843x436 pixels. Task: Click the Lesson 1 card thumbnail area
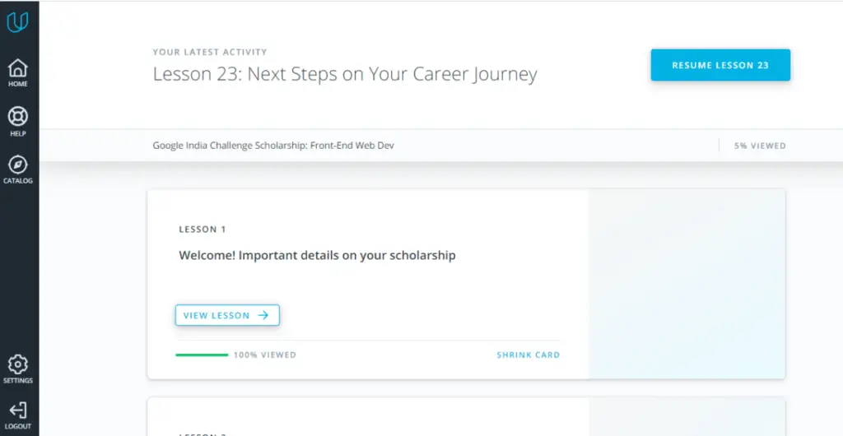[687, 284]
